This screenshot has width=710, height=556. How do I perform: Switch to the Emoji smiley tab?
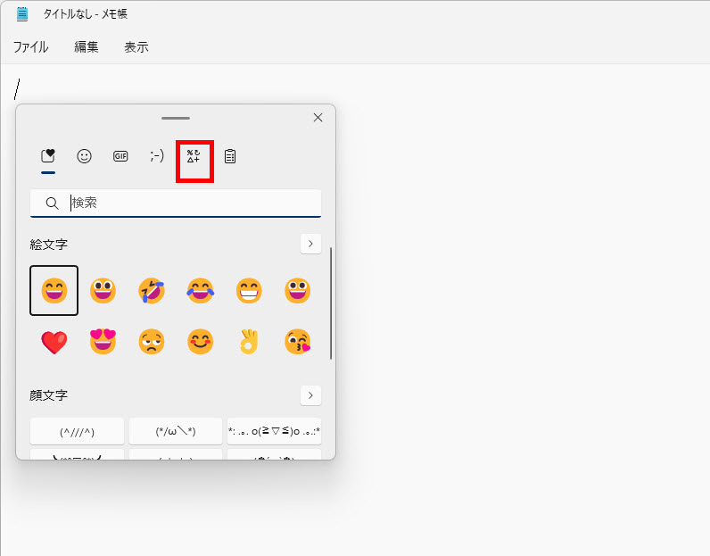[x=84, y=156]
